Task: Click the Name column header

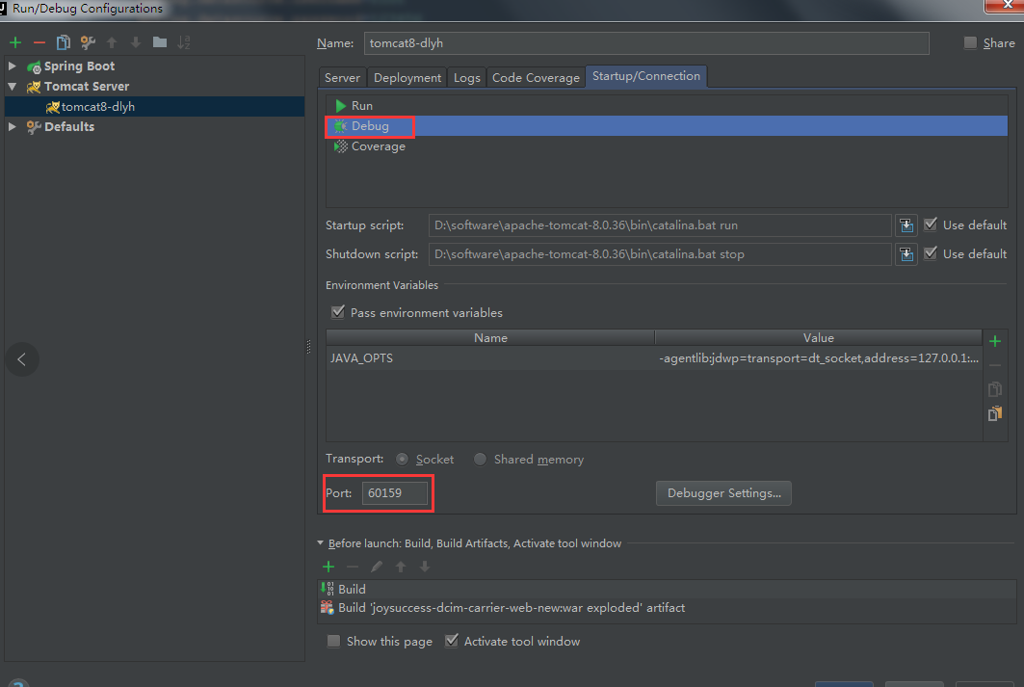Action: point(490,337)
